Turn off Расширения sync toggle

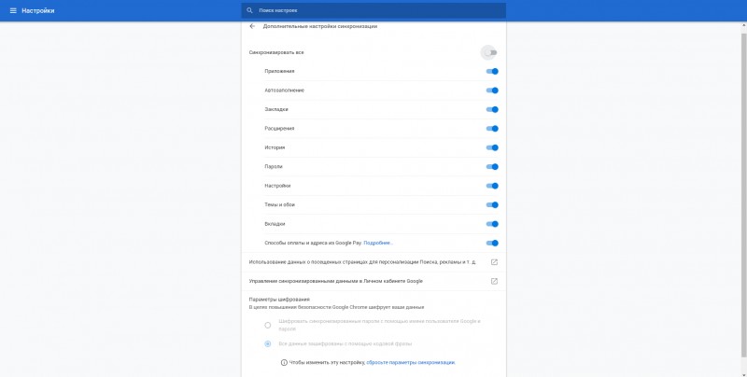tap(492, 129)
